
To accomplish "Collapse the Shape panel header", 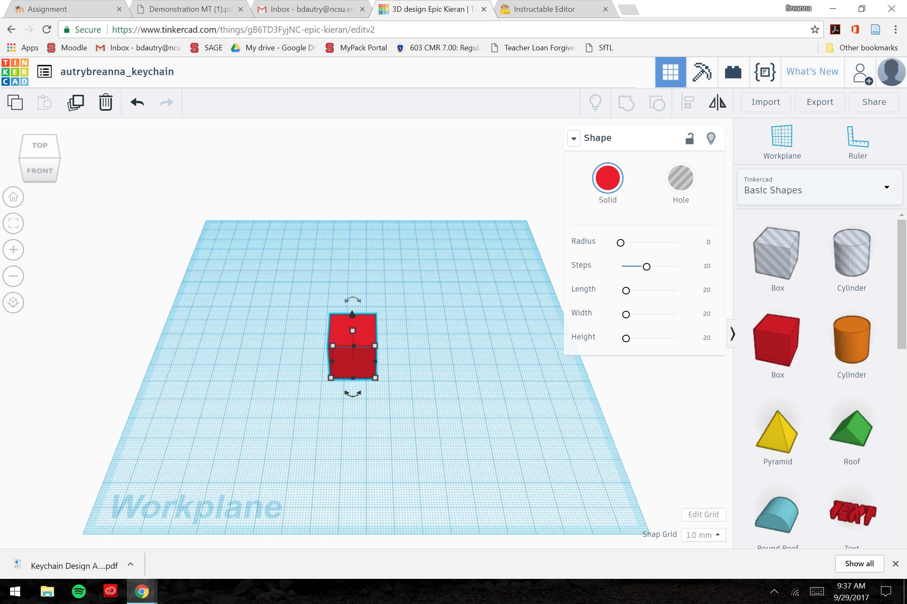I will 574,138.
